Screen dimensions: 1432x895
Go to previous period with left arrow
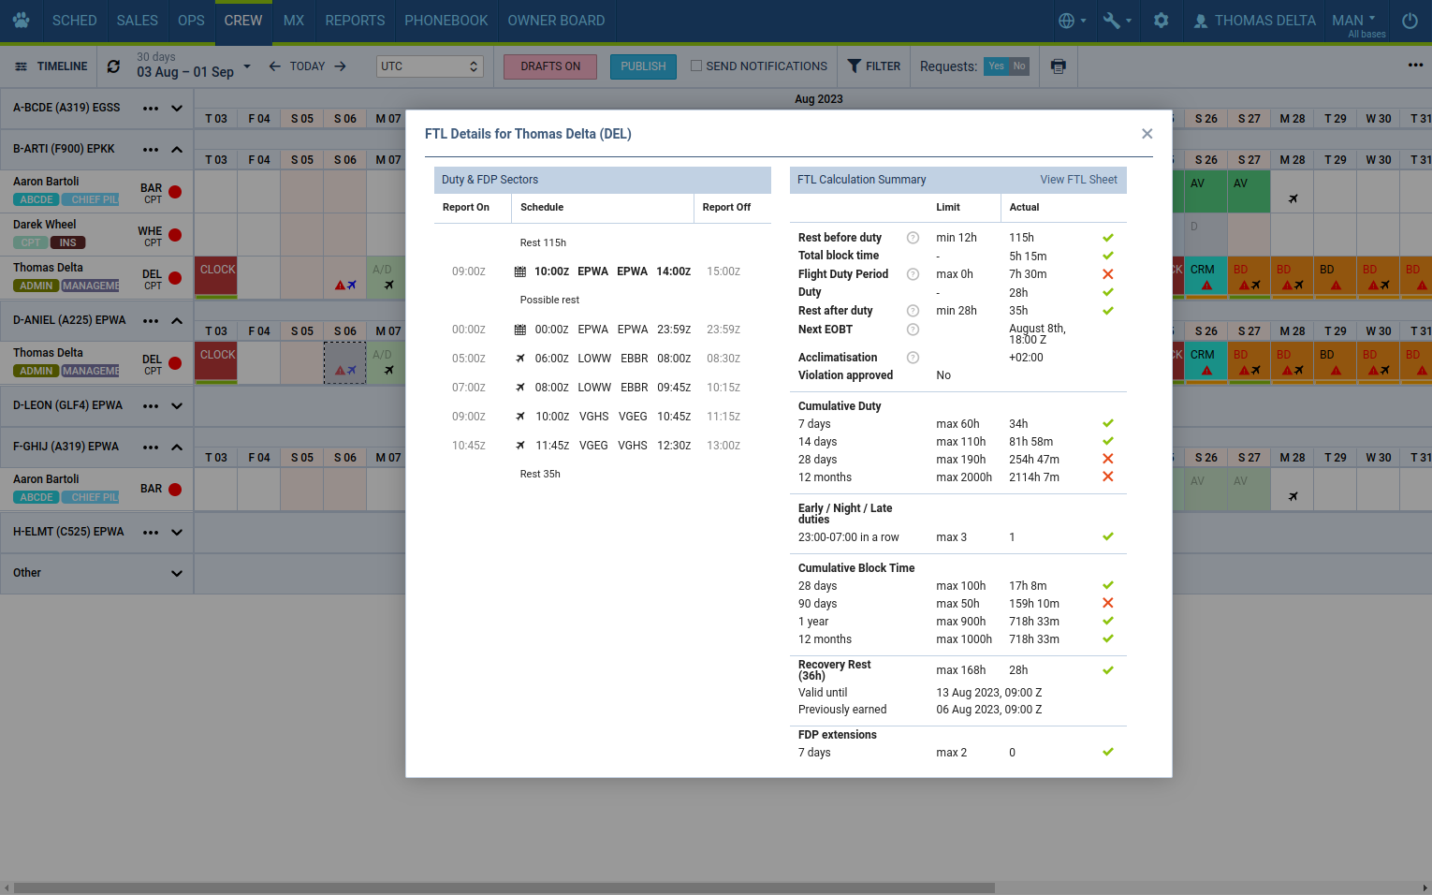pyautogui.click(x=274, y=66)
